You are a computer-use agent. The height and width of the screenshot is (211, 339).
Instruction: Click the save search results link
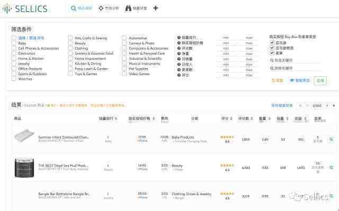(x=282, y=106)
